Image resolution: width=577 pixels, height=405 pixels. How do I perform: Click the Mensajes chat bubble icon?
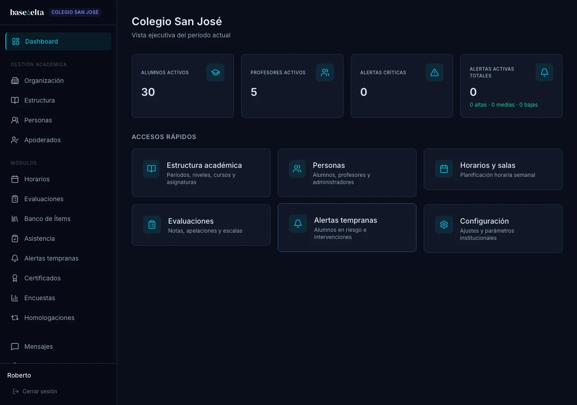pyautogui.click(x=15, y=346)
